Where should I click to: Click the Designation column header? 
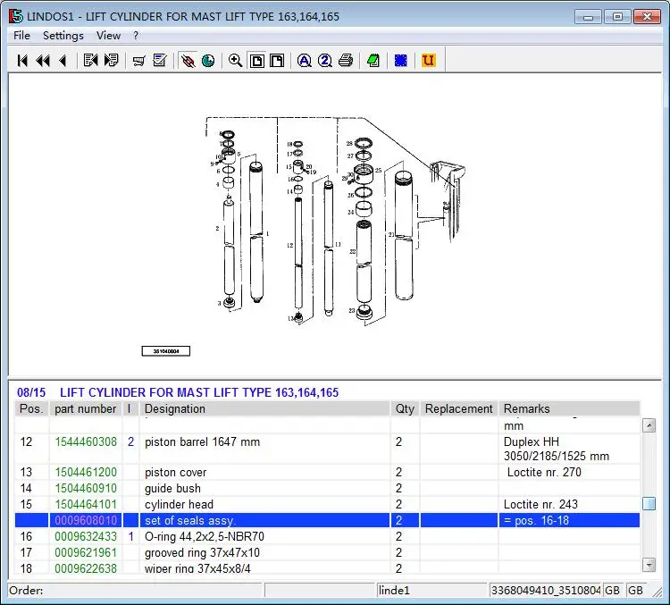175,409
